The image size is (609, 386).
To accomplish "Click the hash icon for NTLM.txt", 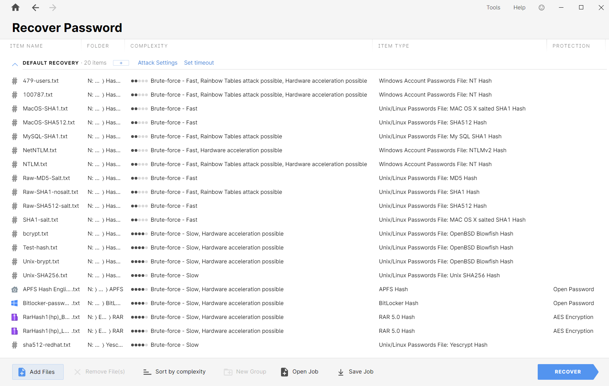I will [x=15, y=164].
